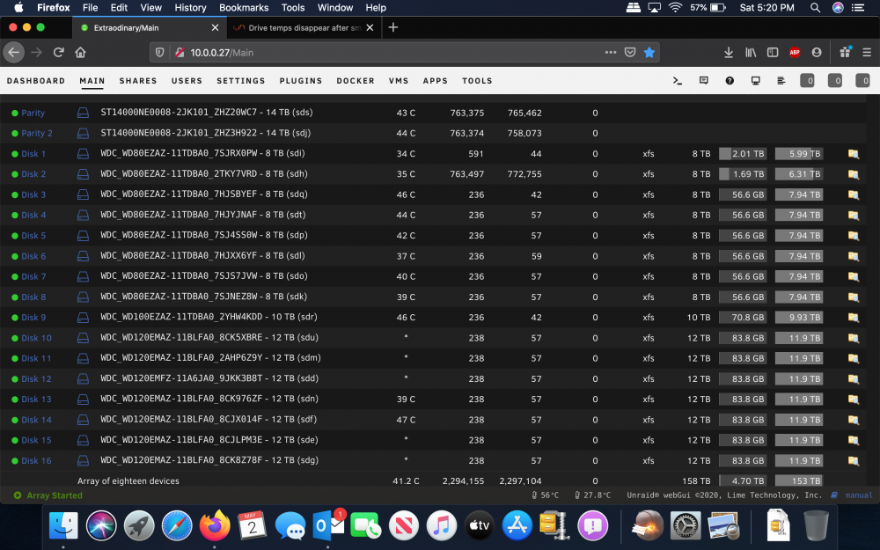Open the VMS tab
Image resolution: width=880 pixels, height=550 pixels.
pyautogui.click(x=399, y=81)
